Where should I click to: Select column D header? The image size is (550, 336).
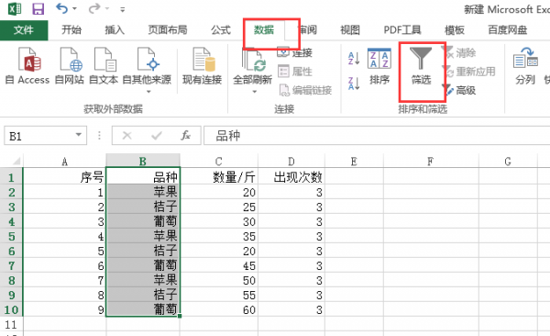tap(291, 162)
